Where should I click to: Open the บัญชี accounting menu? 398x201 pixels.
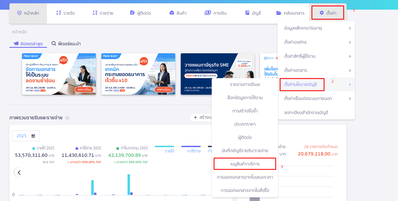[x=253, y=13]
